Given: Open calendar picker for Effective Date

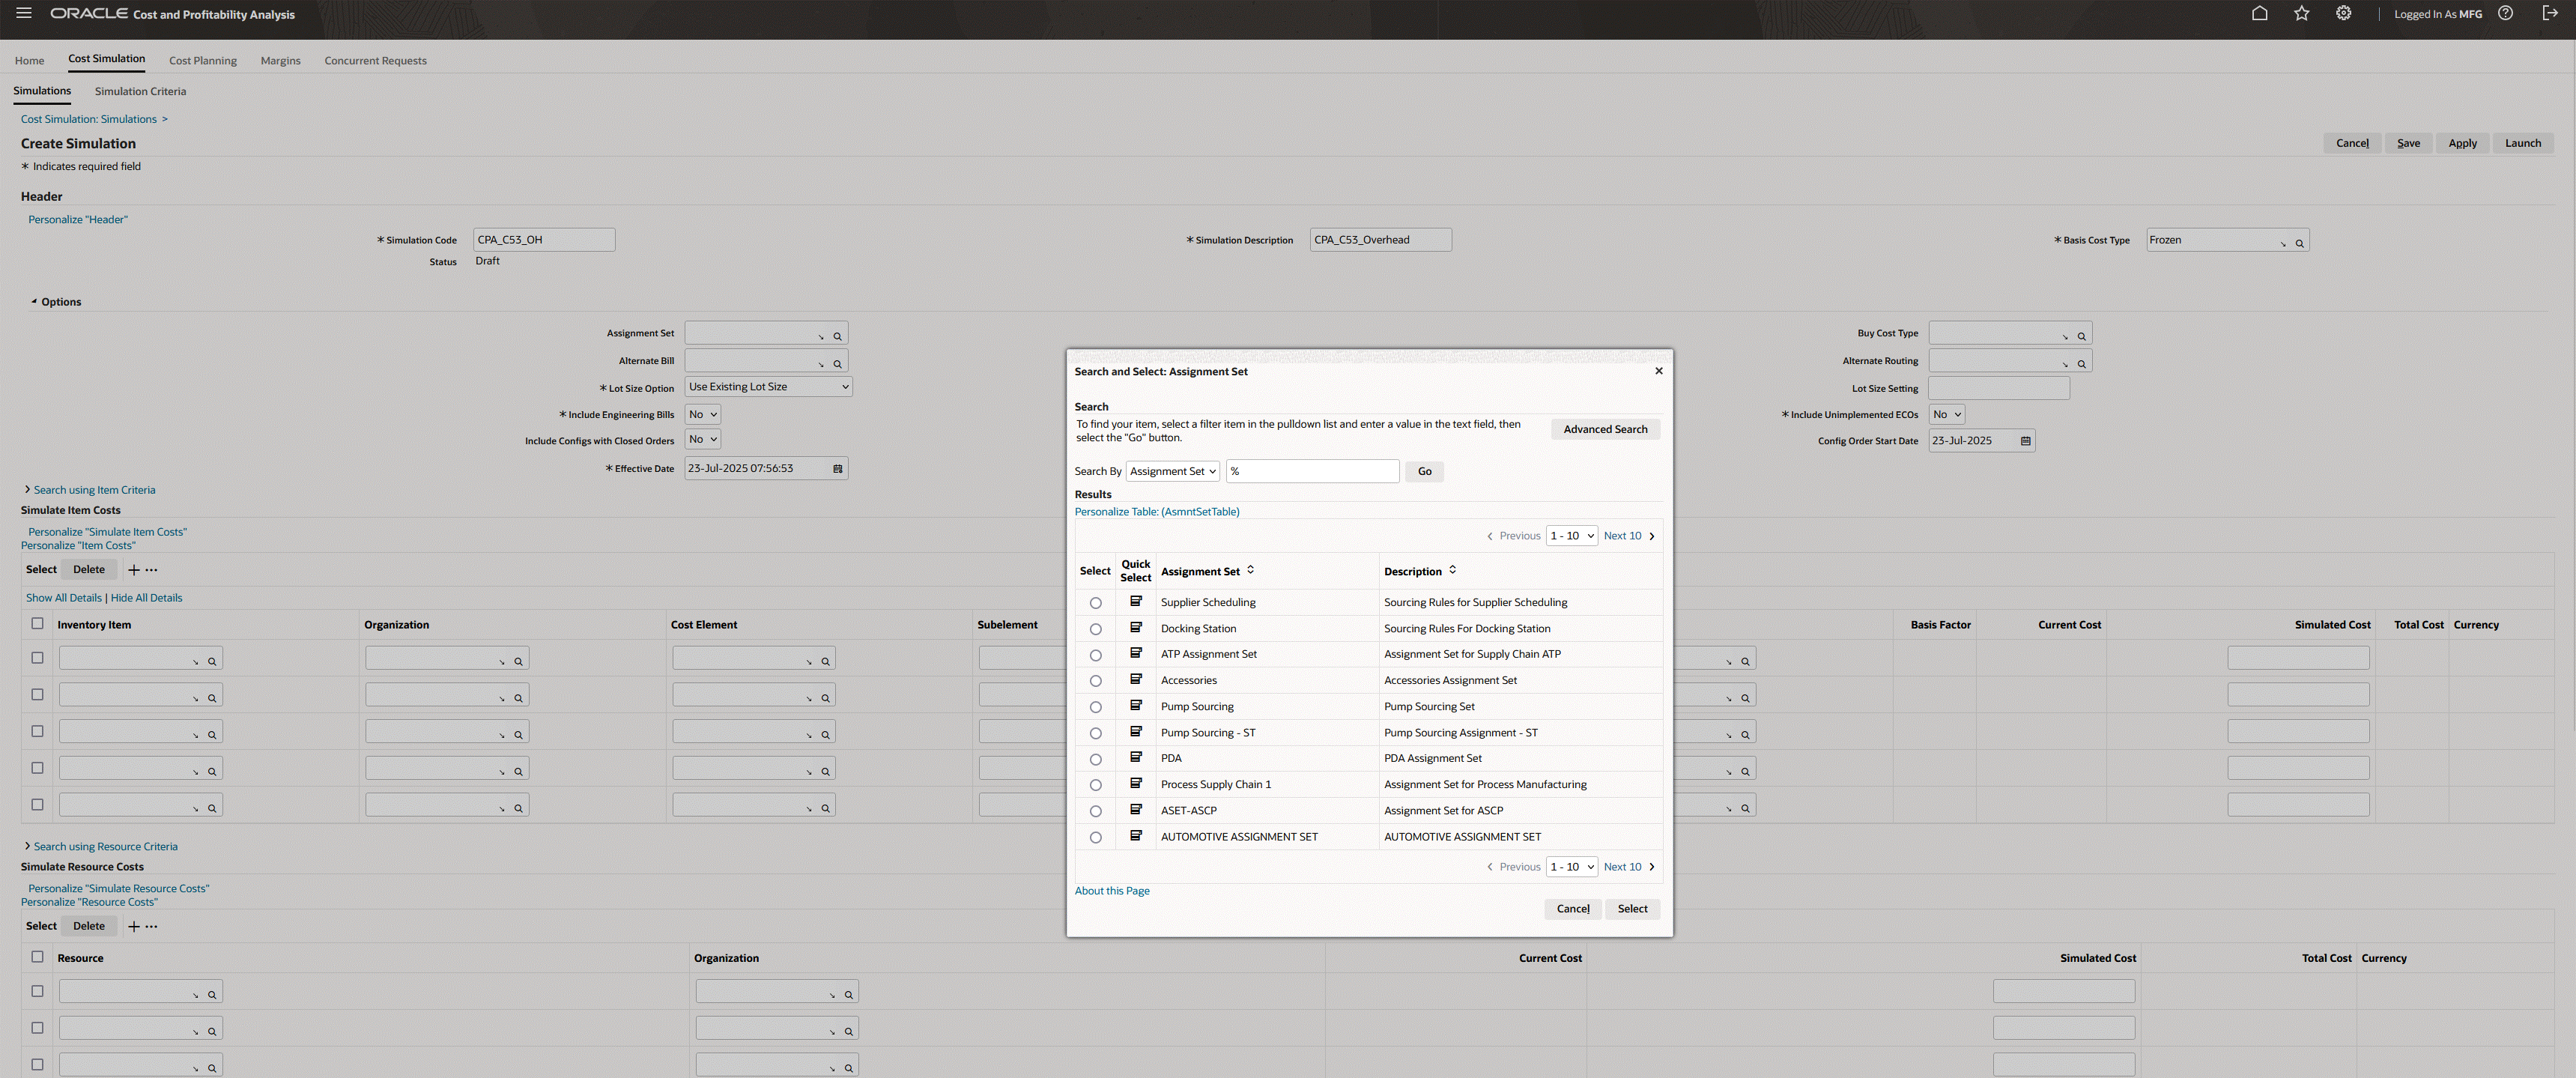Looking at the screenshot, I should (838, 469).
